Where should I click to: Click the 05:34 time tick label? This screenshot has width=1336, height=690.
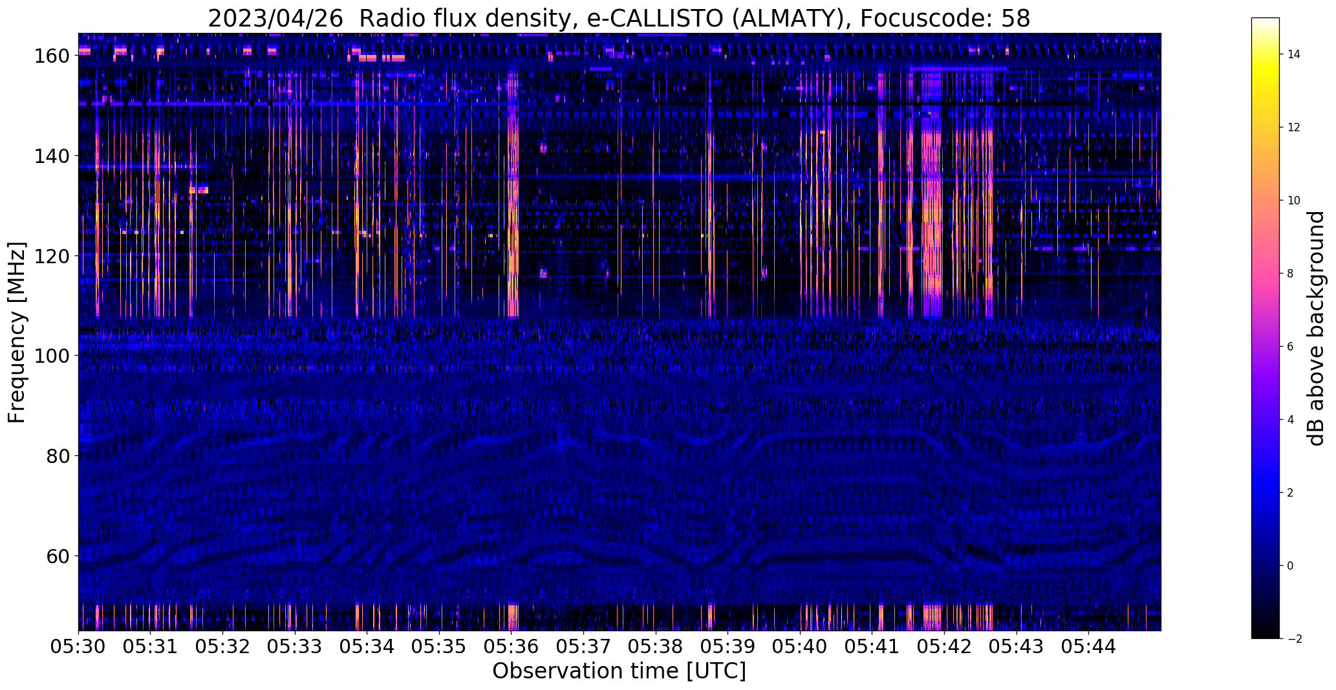[x=367, y=647]
